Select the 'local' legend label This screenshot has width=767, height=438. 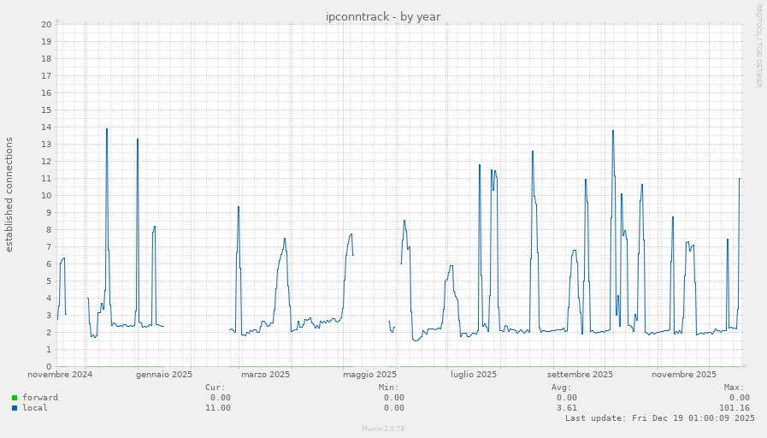(35, 408)
